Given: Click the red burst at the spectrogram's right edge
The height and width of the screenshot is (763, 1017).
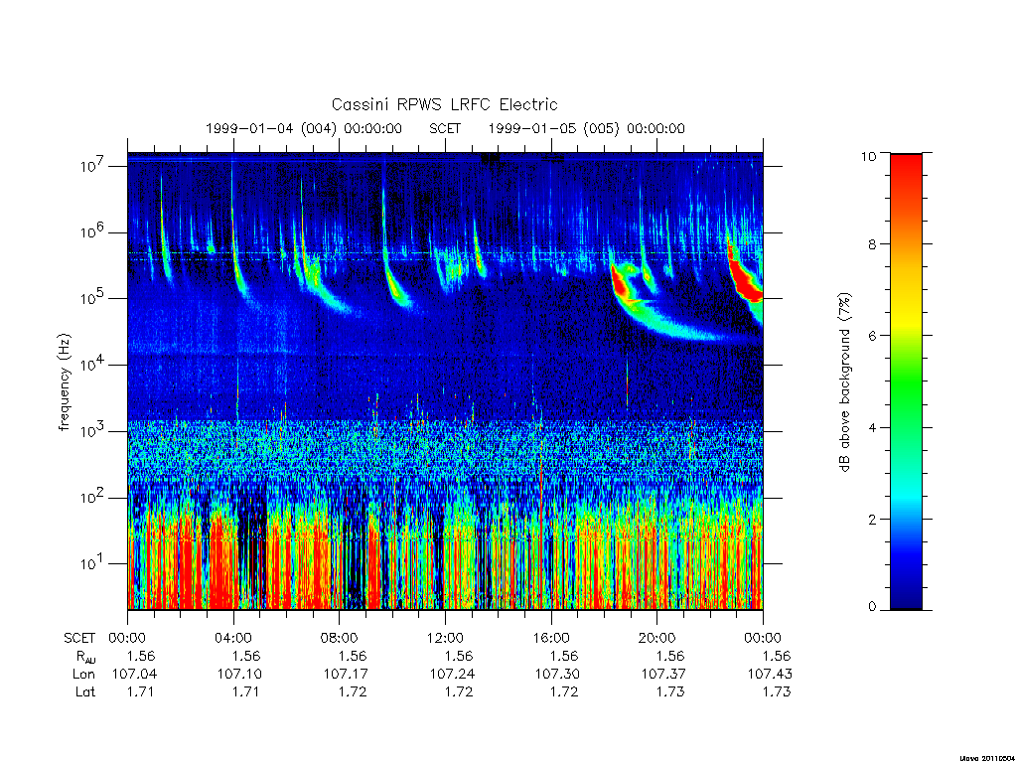Looking at the screenshot, I should [x=746, y=279].
